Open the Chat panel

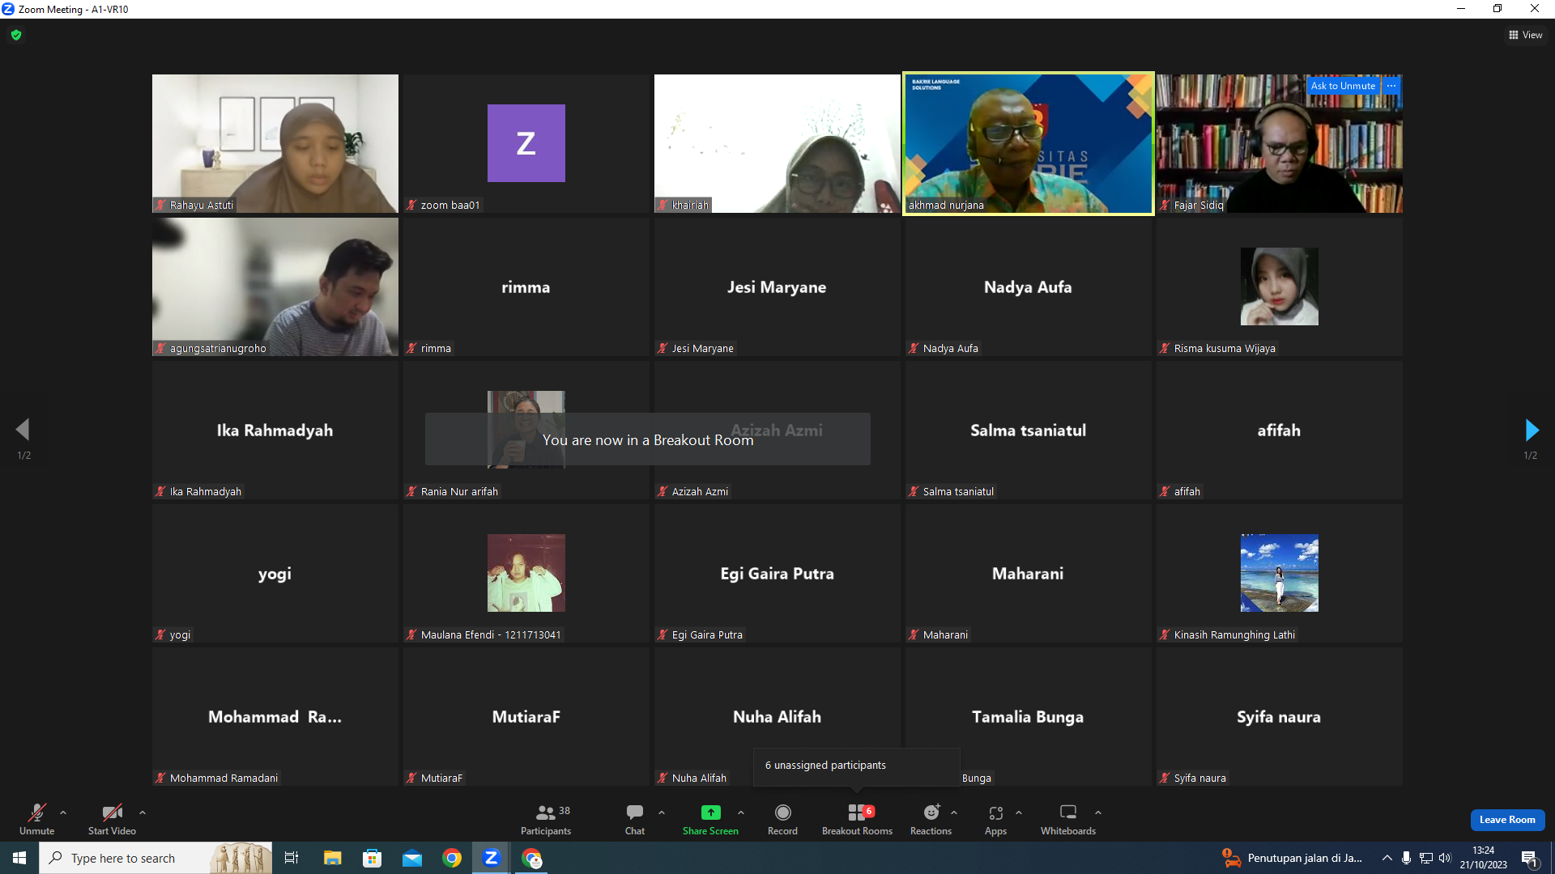point(635,818)
